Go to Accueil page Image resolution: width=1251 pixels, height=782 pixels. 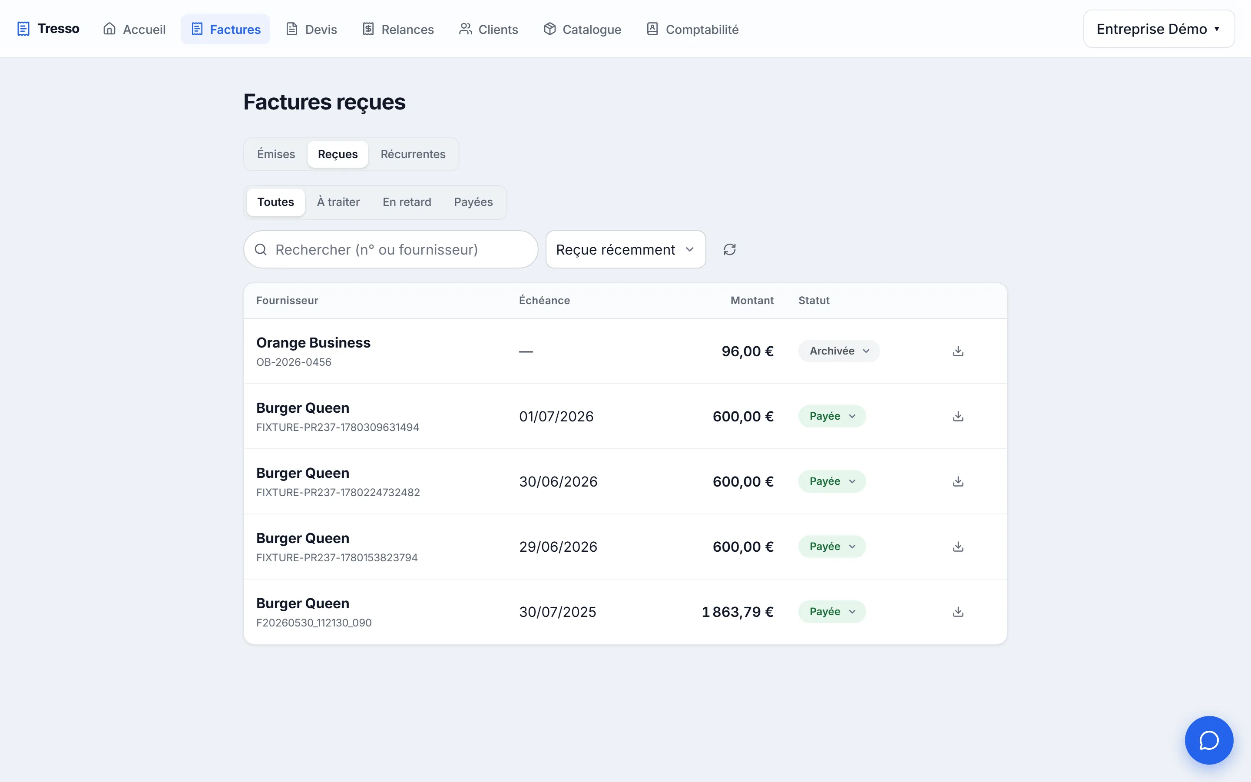pyautogui.click(x=134, y=29)
